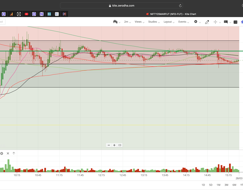This screenshot has height=190, width=243.
Task: Open the Views dropdown
Action: pyautogui.click(x=139, y=22)
